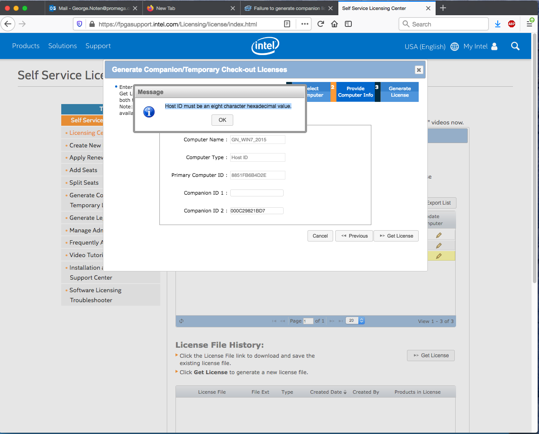This screenshot has width=539, height=434.
Task: Click the Created By column header
Action: pyautogui.click(x=366, y=392)
